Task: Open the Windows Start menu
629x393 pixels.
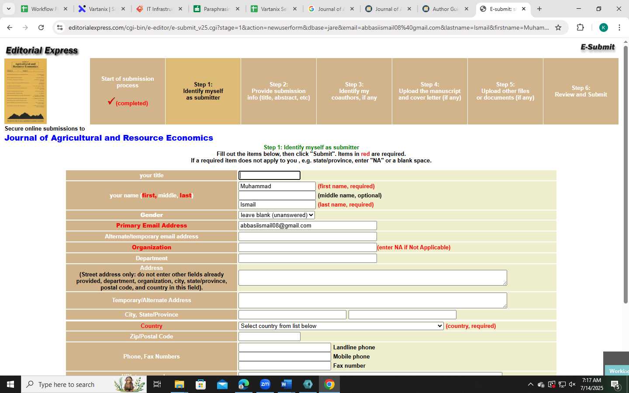Action: [x=10, y=384]
